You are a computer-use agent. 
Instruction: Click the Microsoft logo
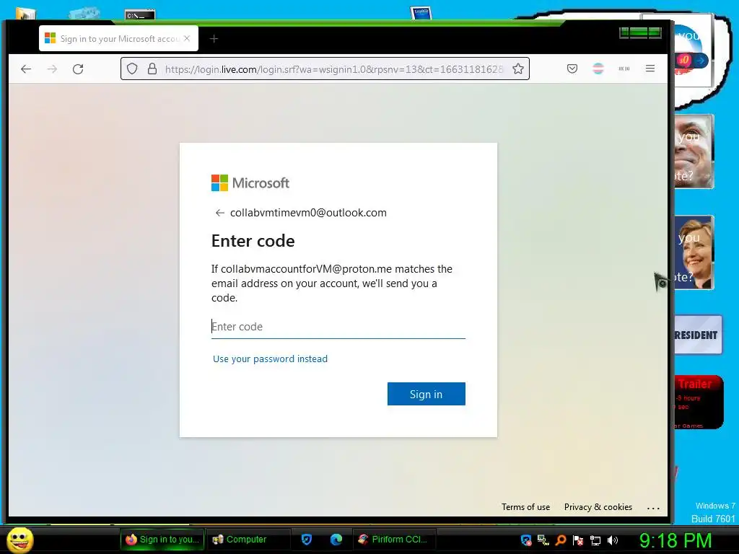click(250, 183)
